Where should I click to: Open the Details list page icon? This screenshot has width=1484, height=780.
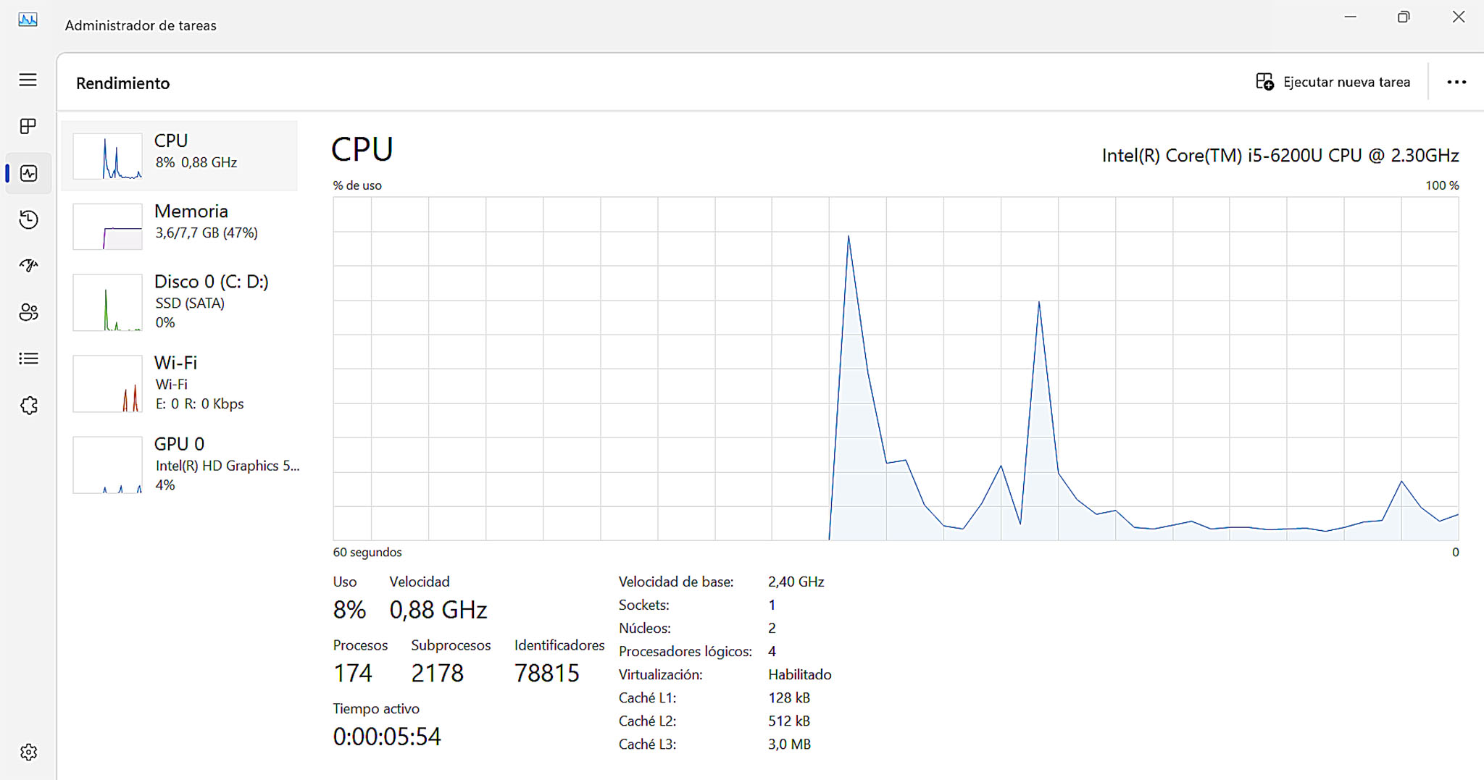pos(28,358)
